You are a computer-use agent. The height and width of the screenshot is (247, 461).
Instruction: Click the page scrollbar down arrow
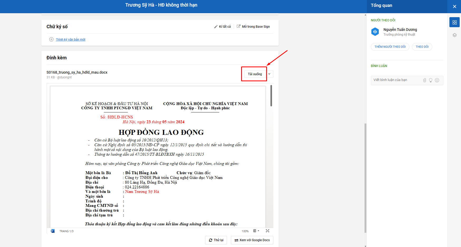(x=365, y=246)
